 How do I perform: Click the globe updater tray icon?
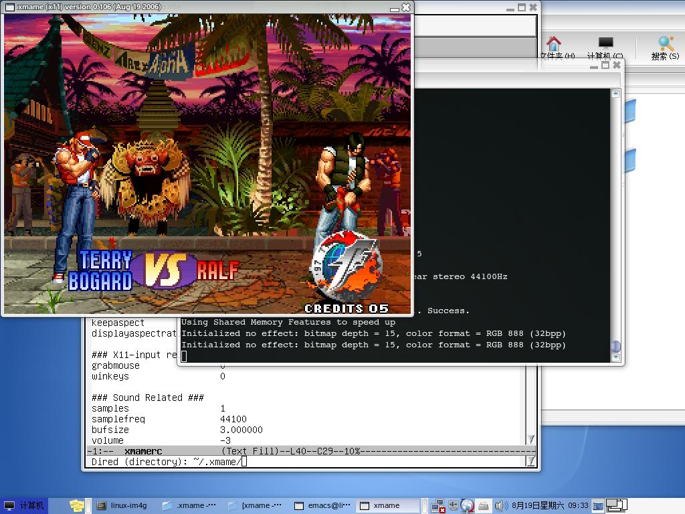[x=468, y=506]
